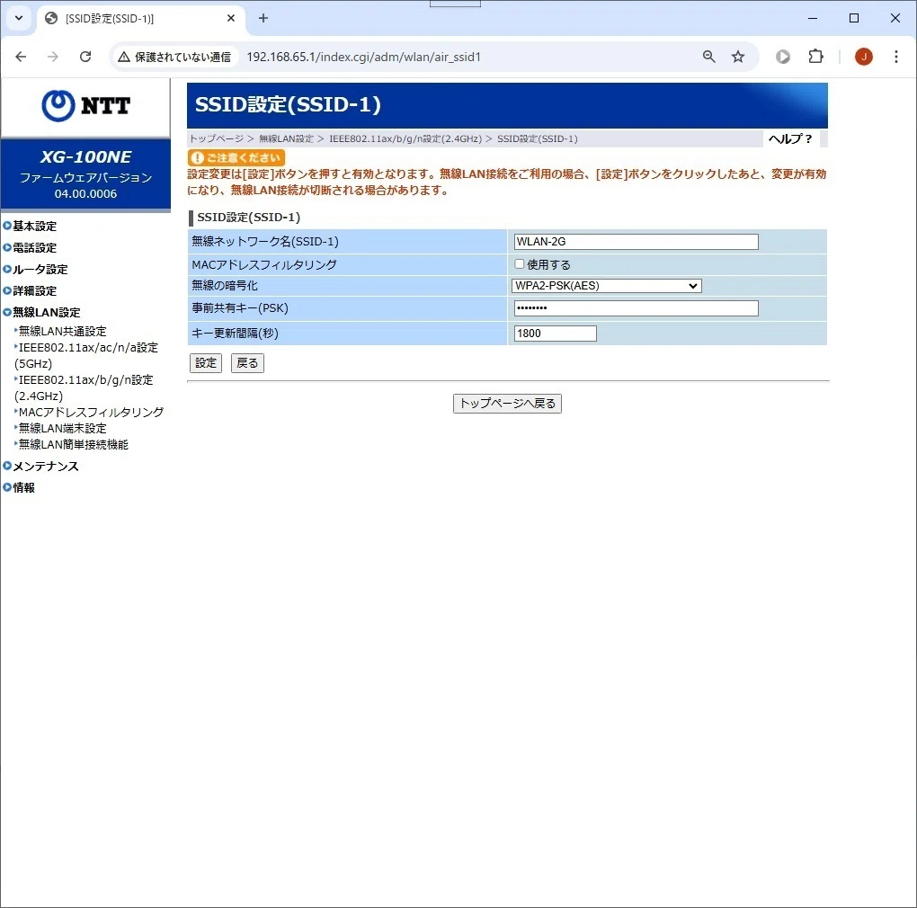Open the extensions puzzle icon

(815, 57)
